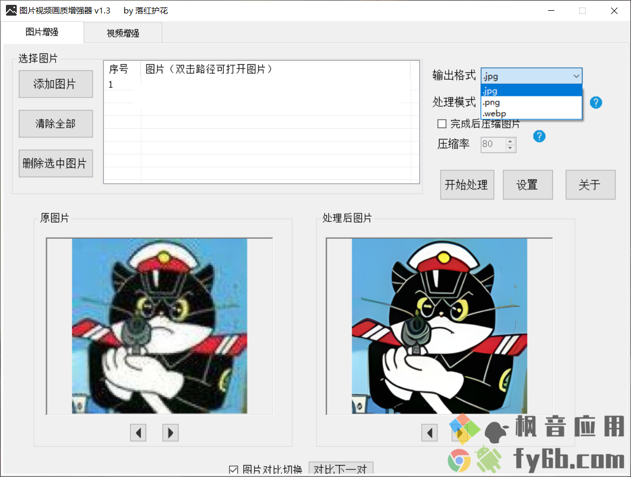This screenshot has height=477, width=631.
Task: Switch to the 视频增强 tab
Action: pyautogui.click(x=123, y=33)
